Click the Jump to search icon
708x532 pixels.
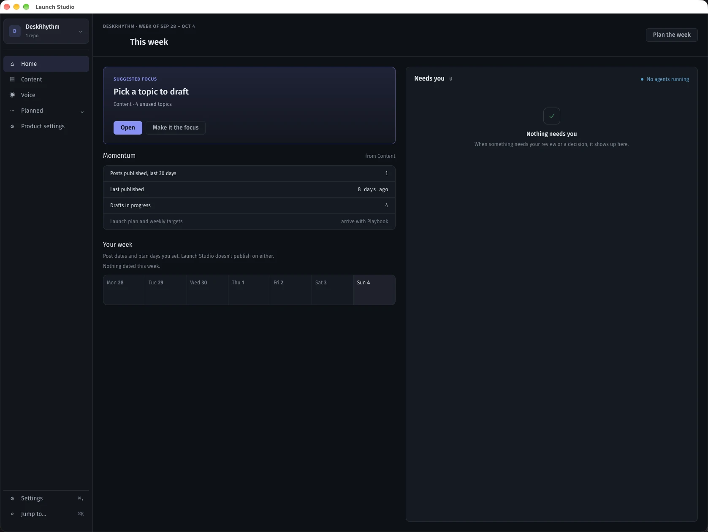tap(12, 514)
